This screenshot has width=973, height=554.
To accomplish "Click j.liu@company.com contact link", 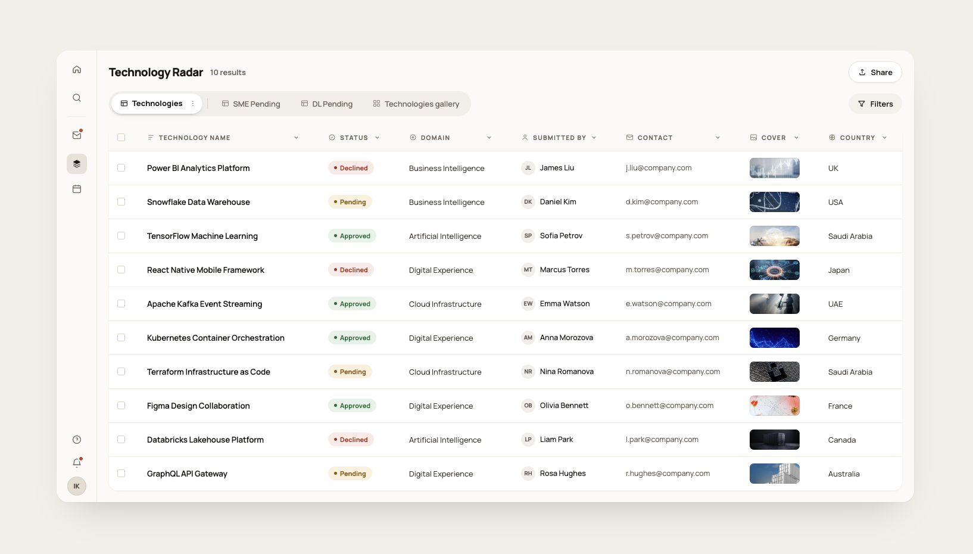I will point(659,168).
